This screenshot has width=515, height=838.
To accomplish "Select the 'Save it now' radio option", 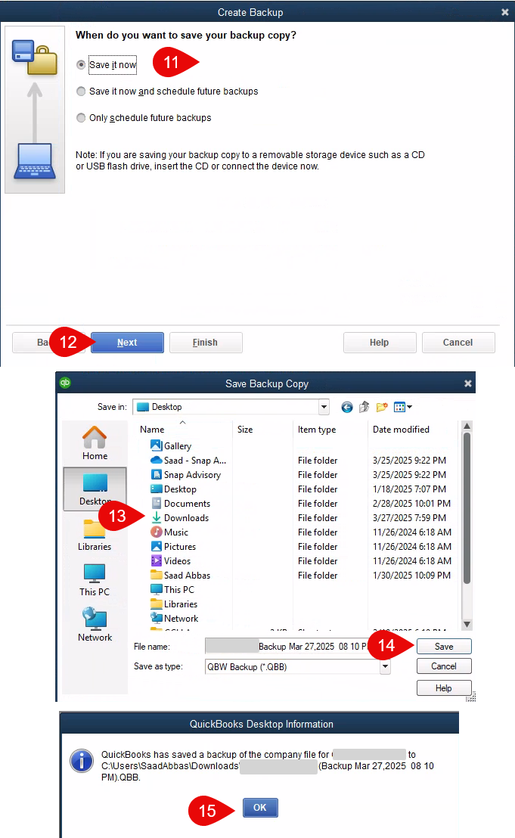I will tap(81, 65).
